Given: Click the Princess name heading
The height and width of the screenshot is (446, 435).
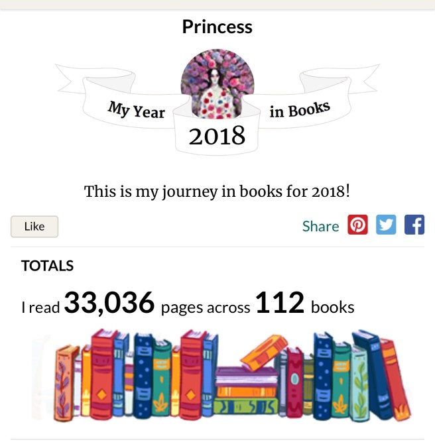Looking at the screenshot, I should tap(217, 27).
